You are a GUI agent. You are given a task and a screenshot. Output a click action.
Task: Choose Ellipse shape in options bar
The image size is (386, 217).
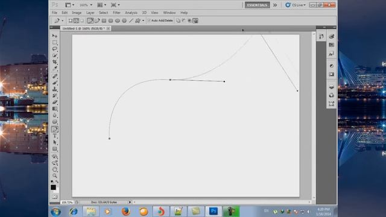tap(118, 20)
